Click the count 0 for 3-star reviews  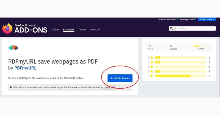pos(209,67)
